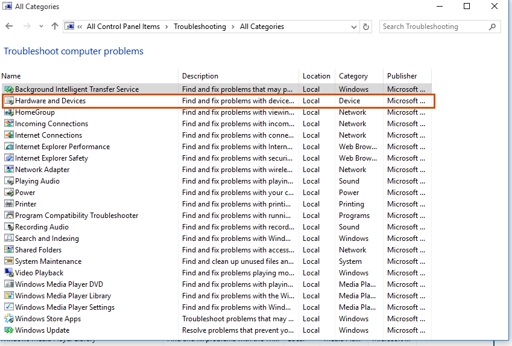This screenshot has width=512, height=346.
Task: Click All Control Panel Items breadcrumb
Action: click(123, 27)
